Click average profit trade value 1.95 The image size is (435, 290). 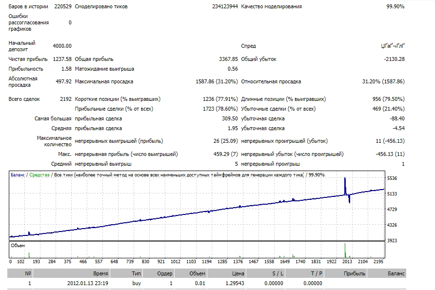pos(233,128)
